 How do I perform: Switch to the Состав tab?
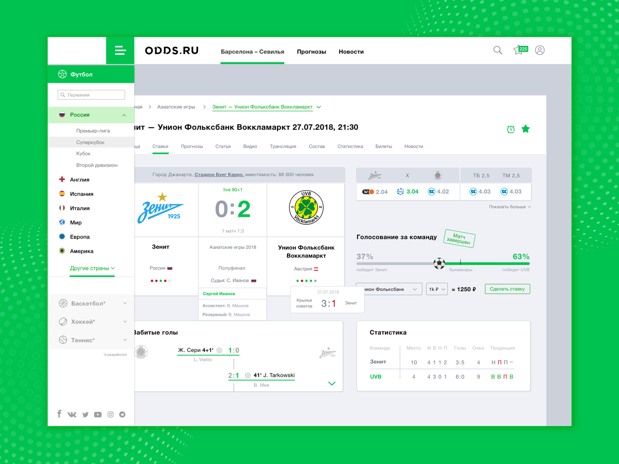click(x=317, y=147)
